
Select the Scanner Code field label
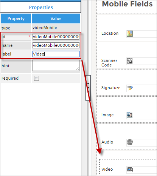pos(109,63)
